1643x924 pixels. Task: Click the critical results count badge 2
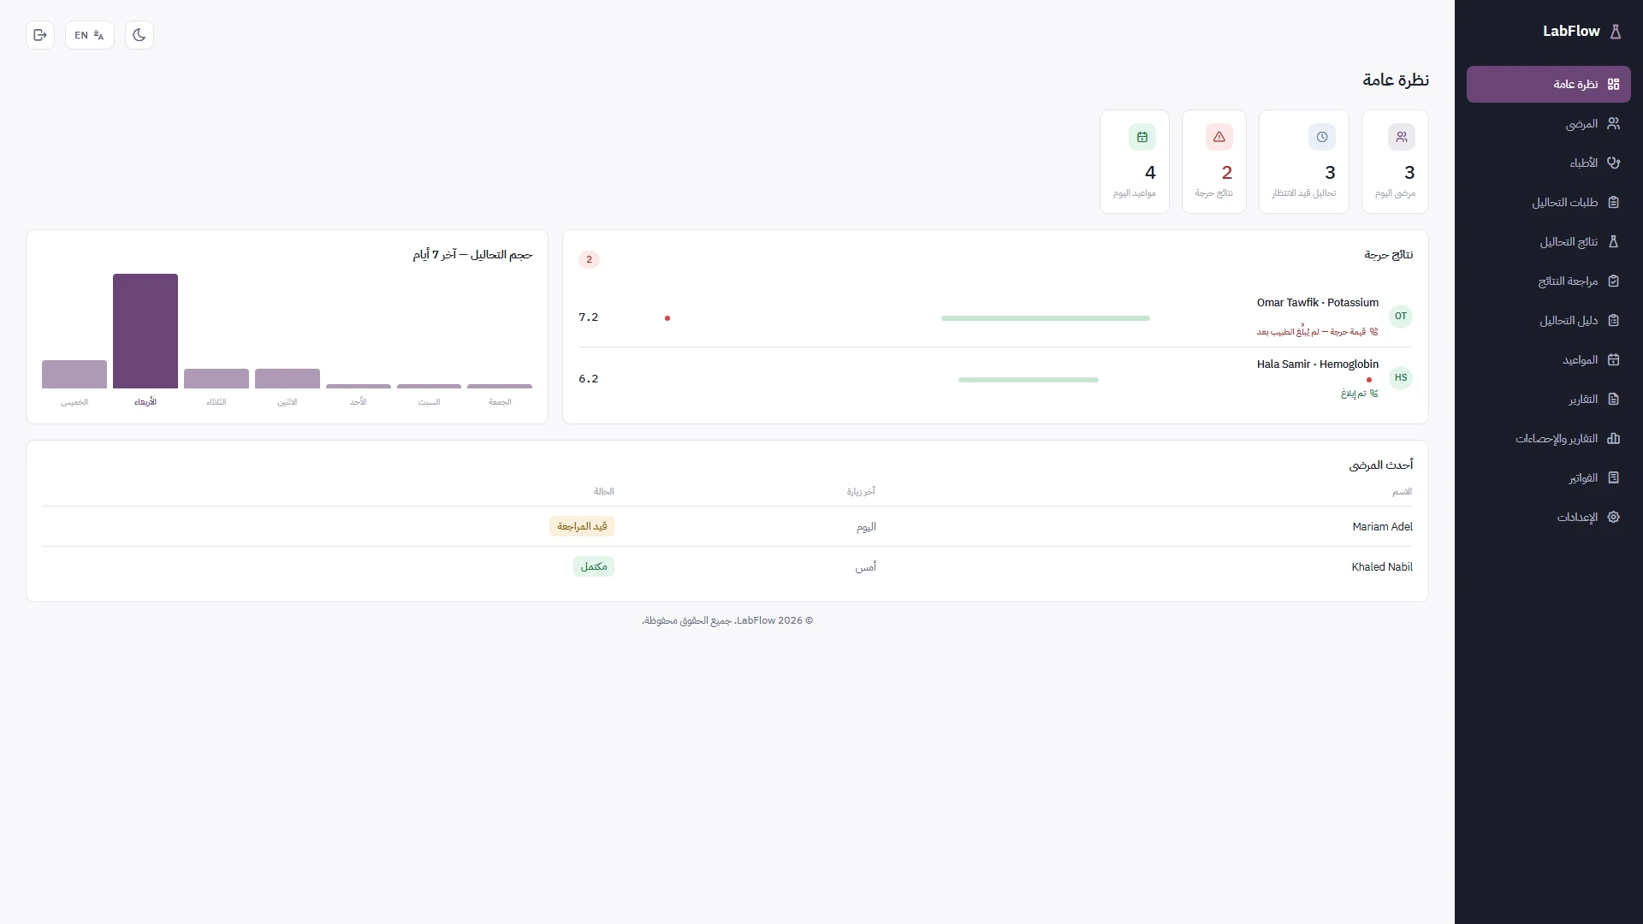coord(589,259)
